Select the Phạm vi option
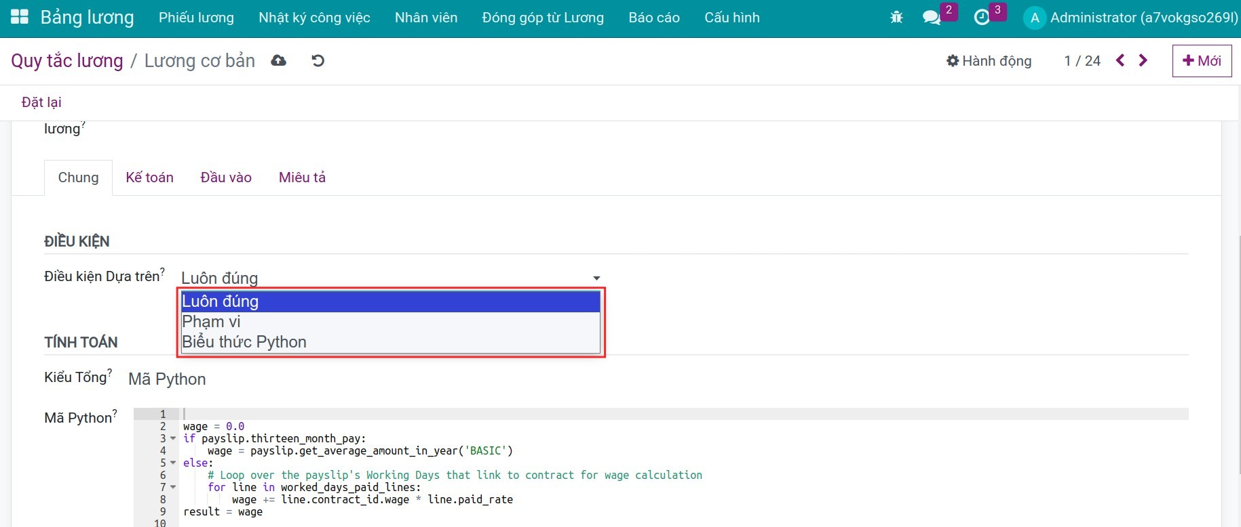This screenshot has height=527, width=1241. [212, 322]
